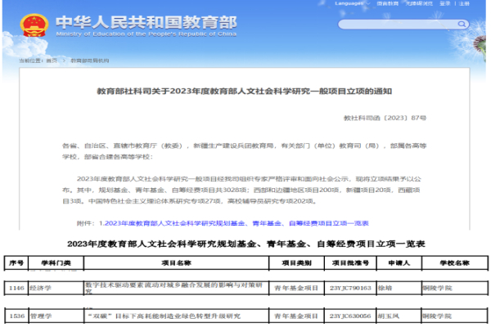Image resolution: width=491 pixels, height=327 pixels.
Task: Click the English subtitle Ministry of Education
Action: pos(146,34)
